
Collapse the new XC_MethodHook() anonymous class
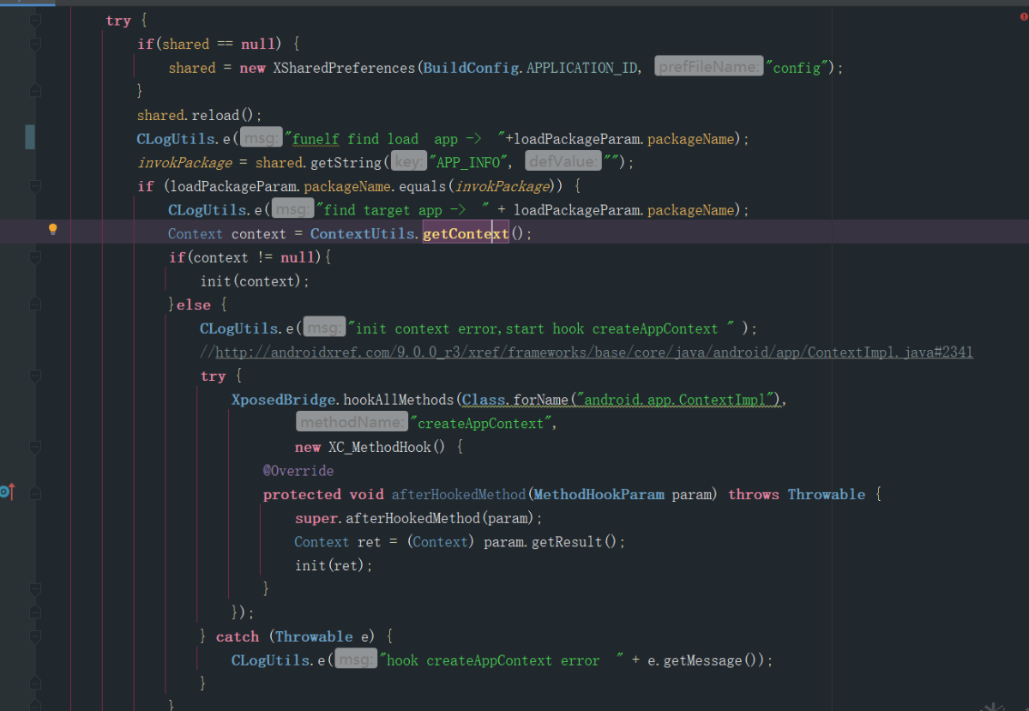coord(35,447)
